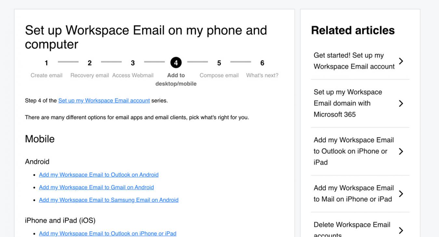This screenshot has width=439, height=237.
Task: Click the chevron for 'Add my Workspace Email to Mail on iPhone or iPad'
Action: click(x=401, y=193)
